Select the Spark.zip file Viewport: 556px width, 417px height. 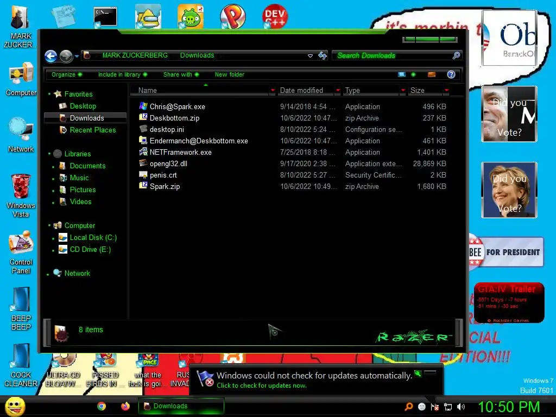coord(165,187)
